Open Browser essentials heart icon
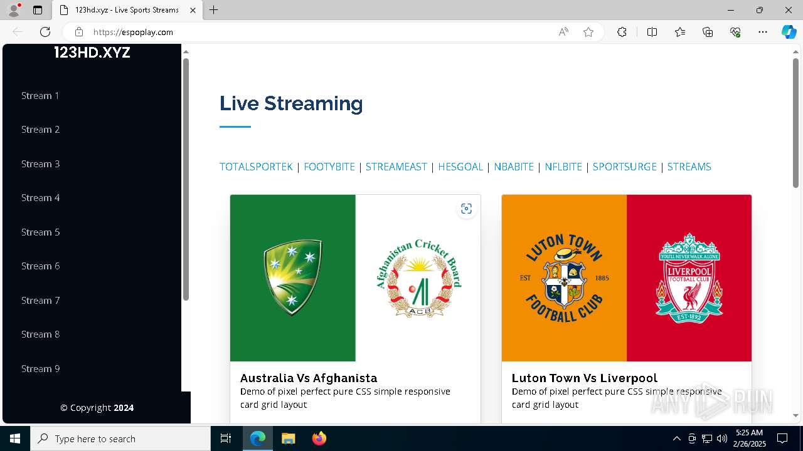Viewport: 803px width, 451px height. (x=735, y=32)
